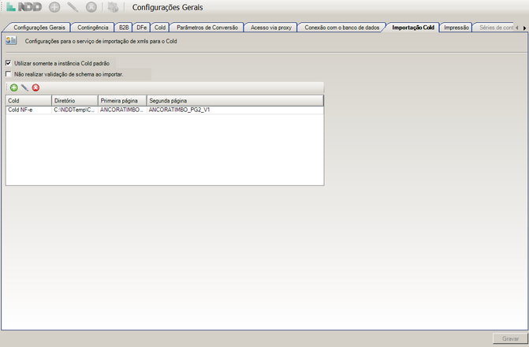Open the DFe tab

(142, 28)
